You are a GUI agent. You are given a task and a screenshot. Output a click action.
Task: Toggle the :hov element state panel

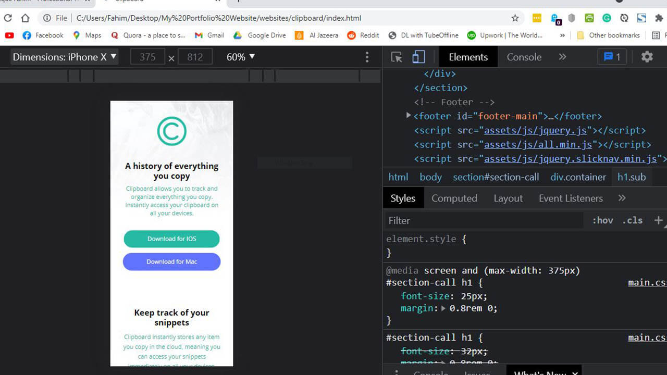coord(602,220)
